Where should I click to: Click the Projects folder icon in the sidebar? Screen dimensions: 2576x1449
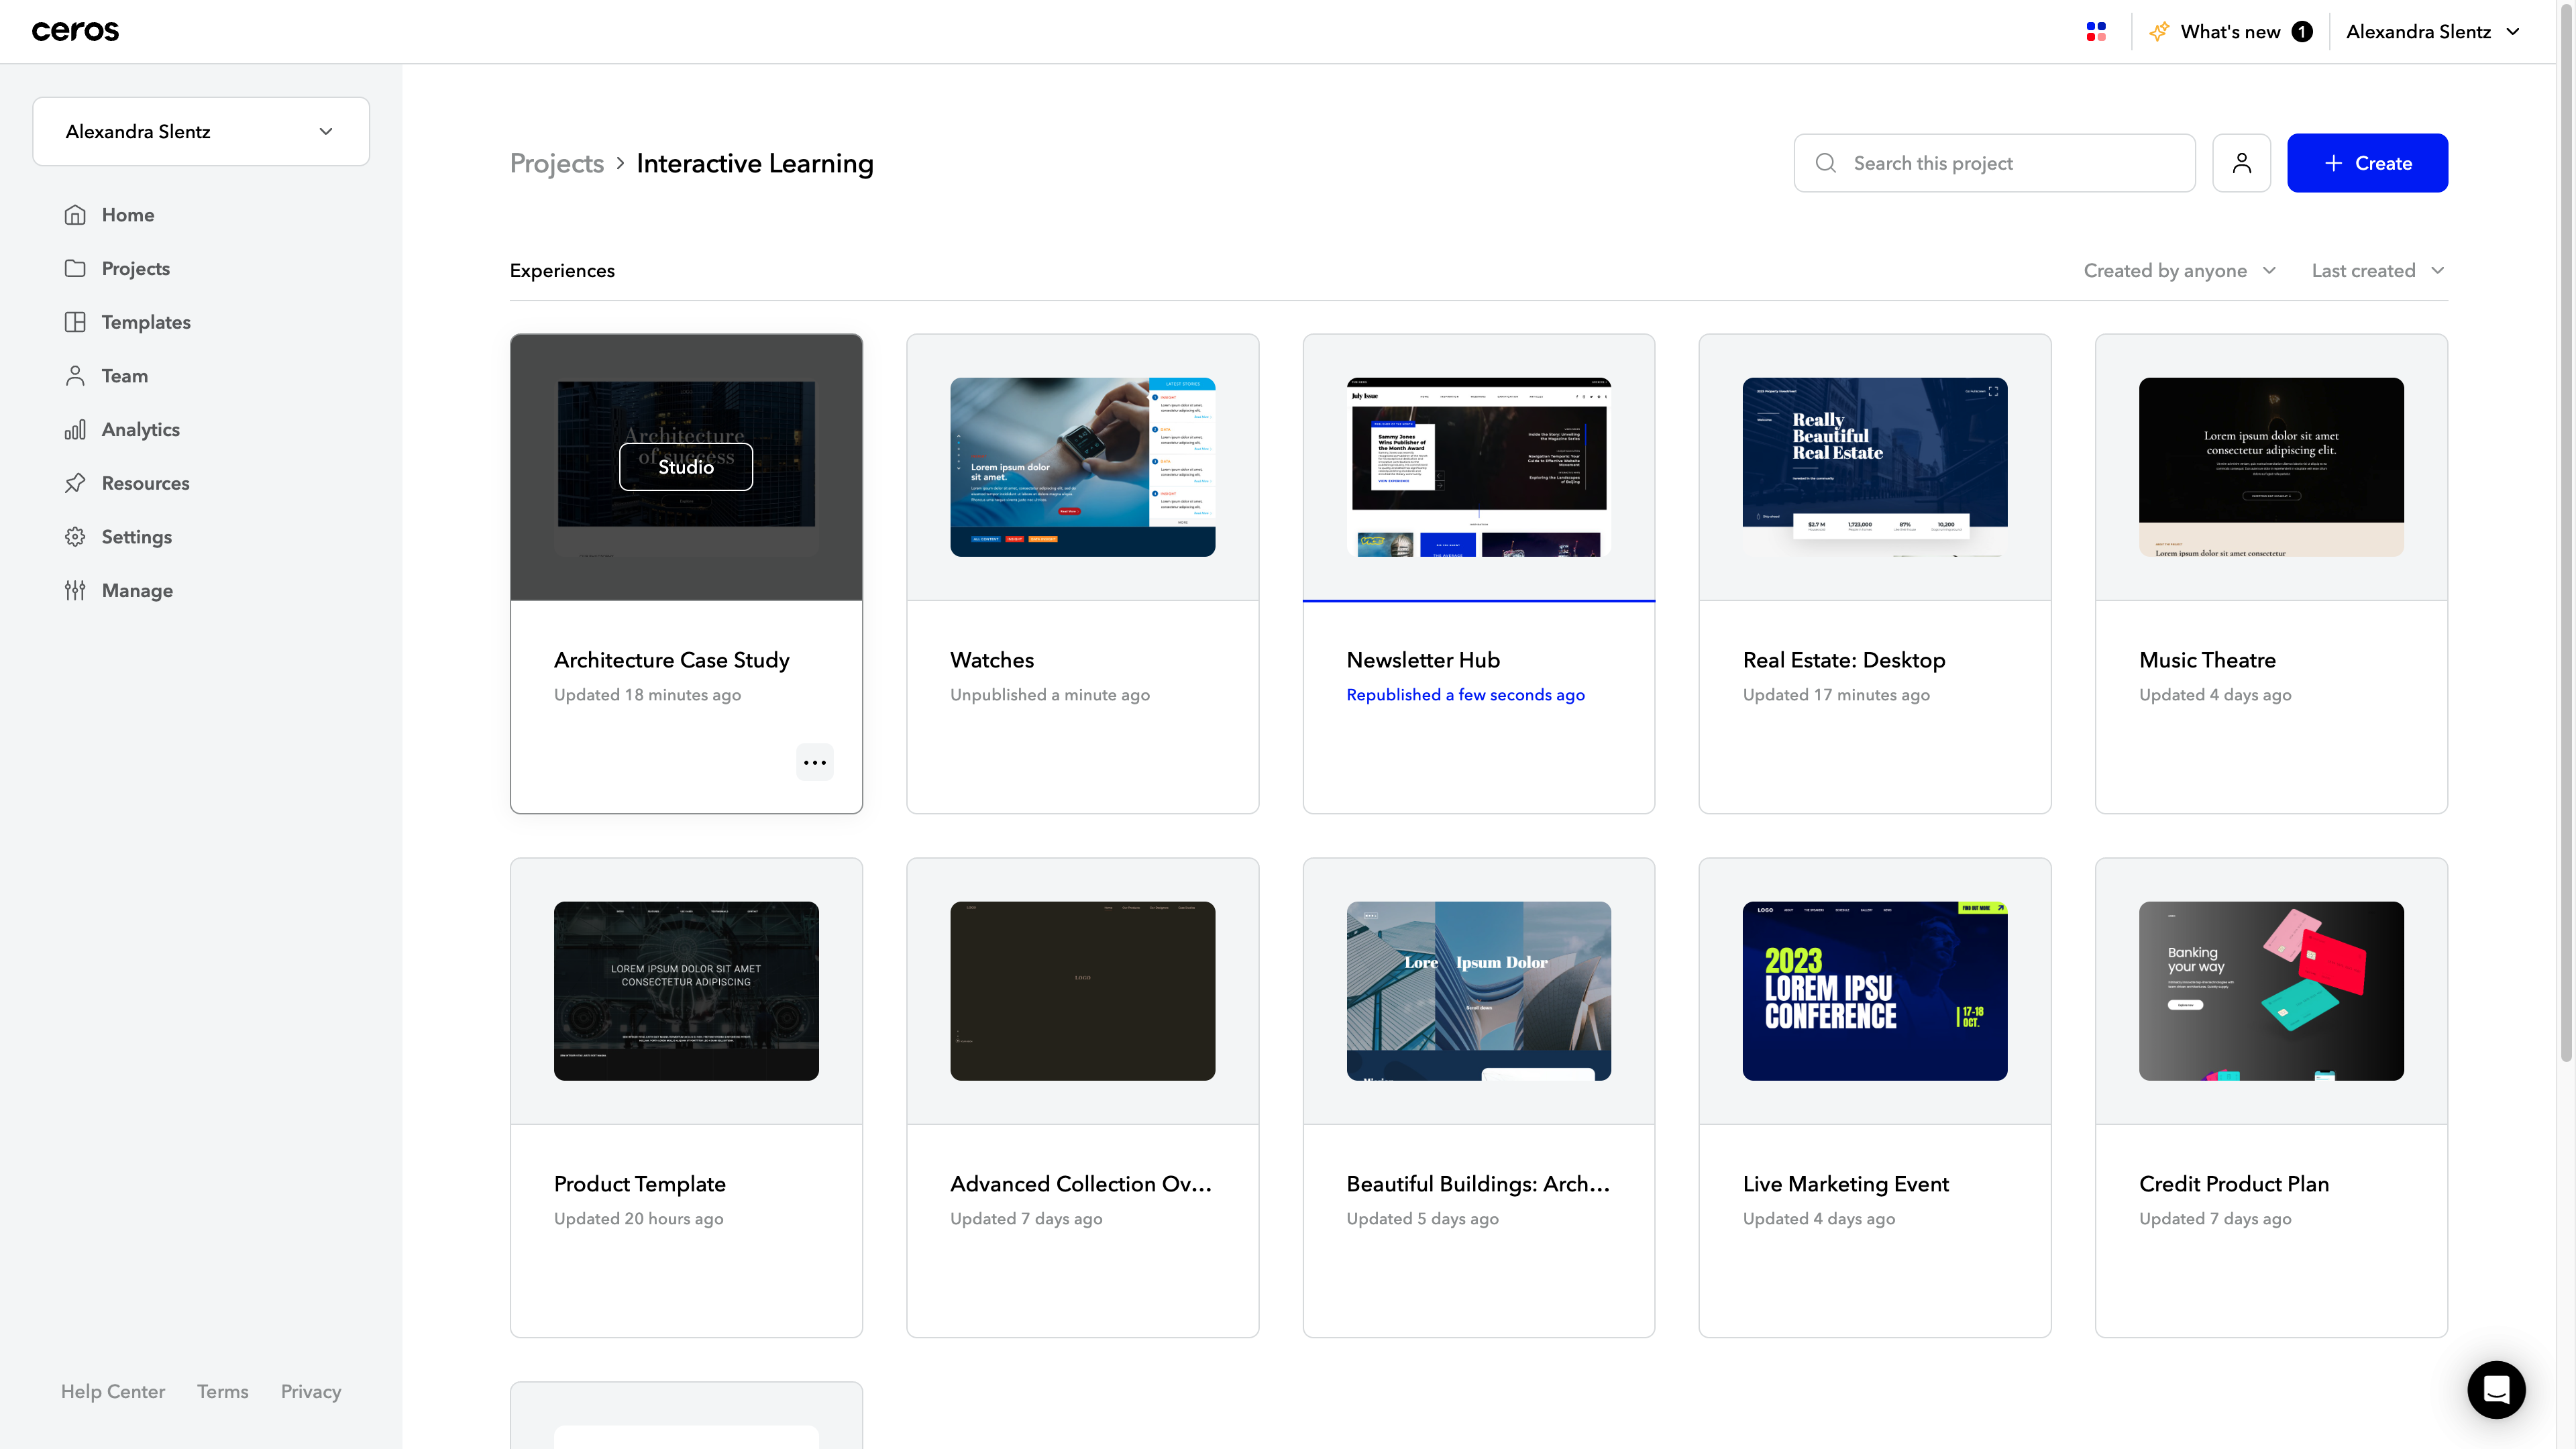pos(75,268)
